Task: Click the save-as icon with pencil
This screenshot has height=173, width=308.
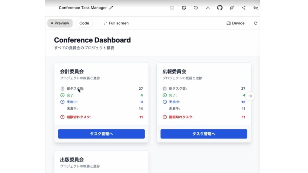Action: tap(184, 8)
